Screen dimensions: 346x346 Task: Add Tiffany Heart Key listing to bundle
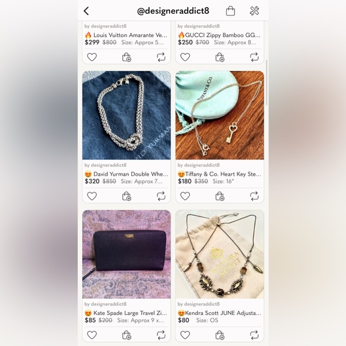click(x=220, y=196)
